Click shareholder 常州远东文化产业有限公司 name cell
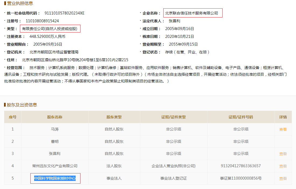 55,166
